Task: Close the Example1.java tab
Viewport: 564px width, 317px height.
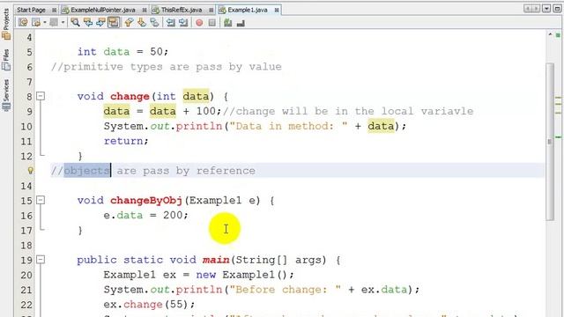Action: [x=277, y=10]
